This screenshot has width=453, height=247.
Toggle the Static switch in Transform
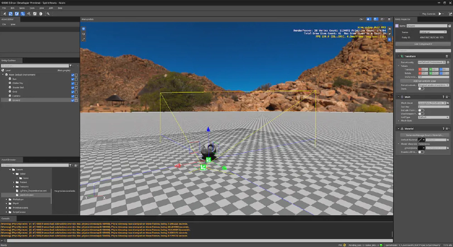[421, 89]
